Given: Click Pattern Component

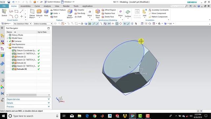Looking at the screenshot, I should click(158, 17).
